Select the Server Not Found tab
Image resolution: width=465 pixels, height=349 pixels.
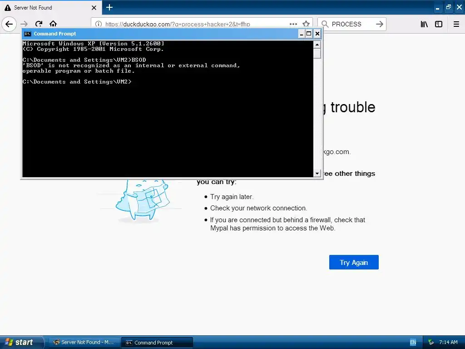point(51,7)
